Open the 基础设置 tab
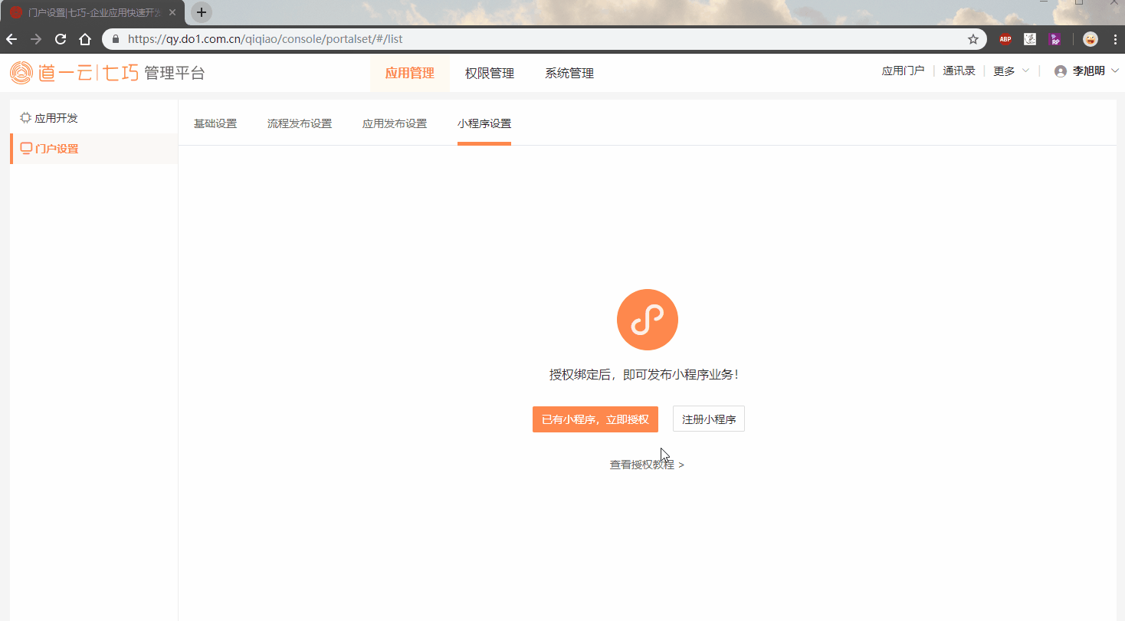1125x621 pixels. [215, 123]
